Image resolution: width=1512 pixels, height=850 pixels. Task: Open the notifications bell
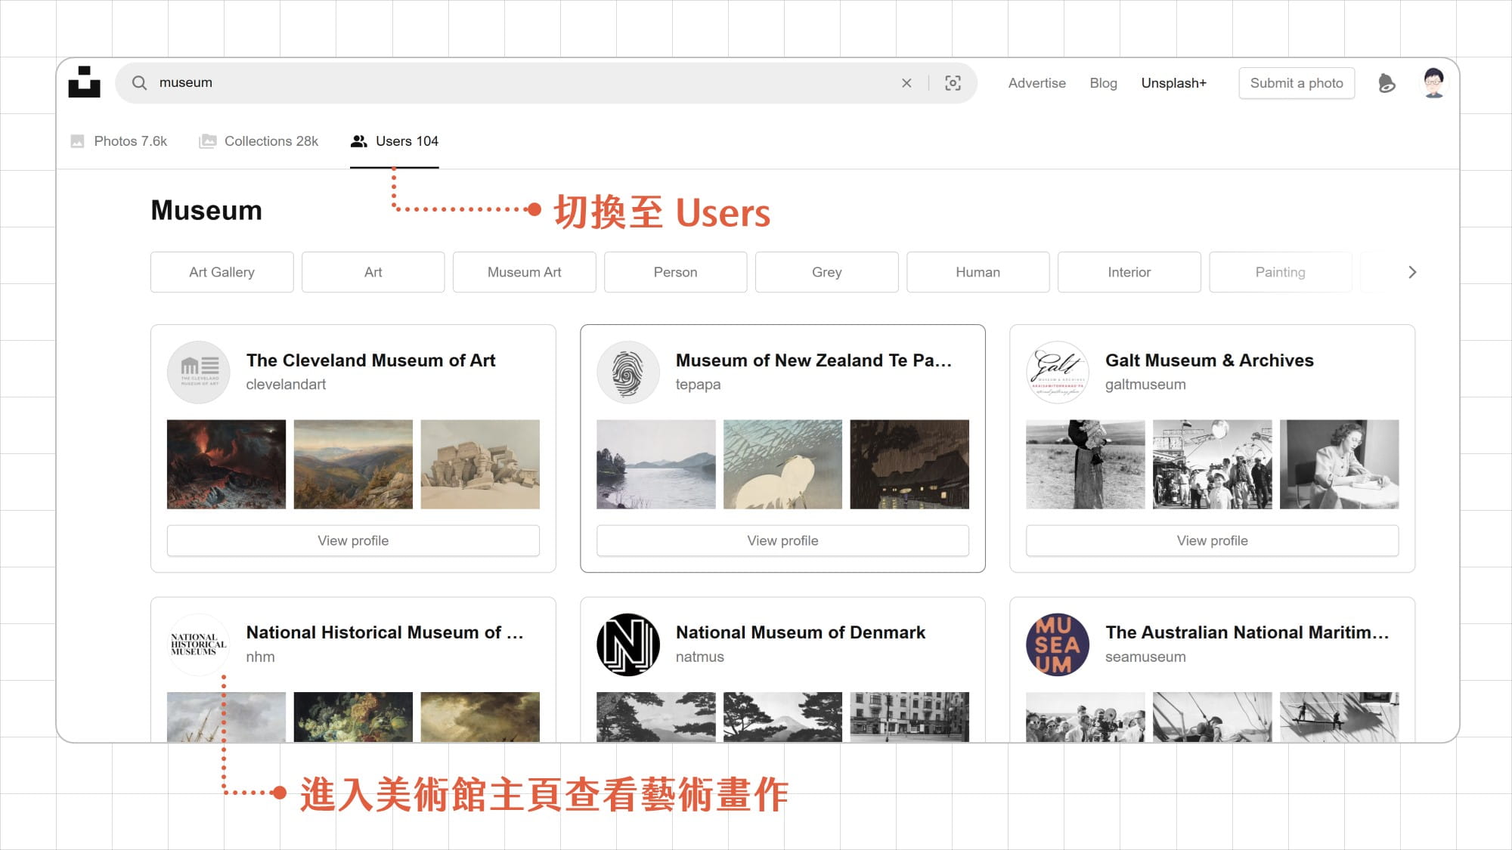coord(1387,83)
